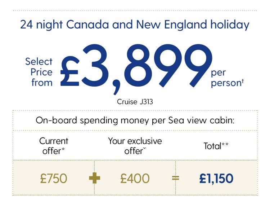
Task: Click the 'Total**' column label
Action: click(x=216, y=146)
